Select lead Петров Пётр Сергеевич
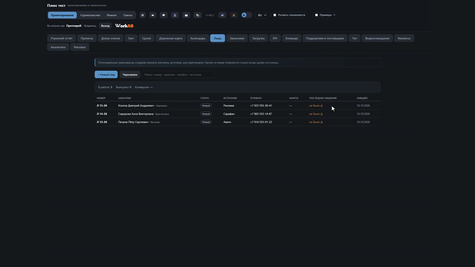 pyautogui.click(x=237, y=122)
